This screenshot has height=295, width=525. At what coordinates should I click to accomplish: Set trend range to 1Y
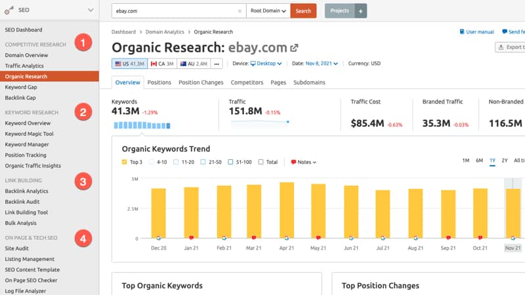(x=492, y=161)
